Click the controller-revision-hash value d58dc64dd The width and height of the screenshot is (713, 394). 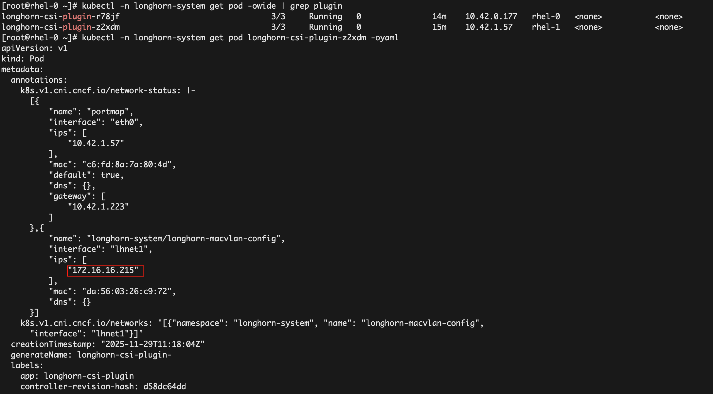coord(164,386)
